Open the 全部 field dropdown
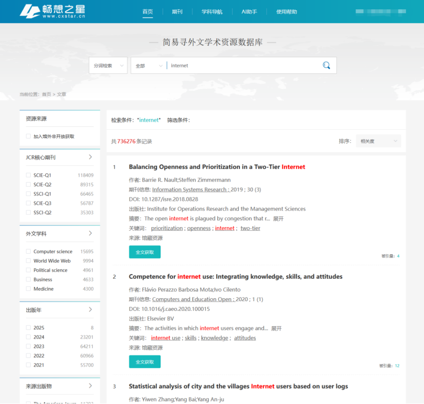Screen dimensions: 424x404 click(148, 65)
